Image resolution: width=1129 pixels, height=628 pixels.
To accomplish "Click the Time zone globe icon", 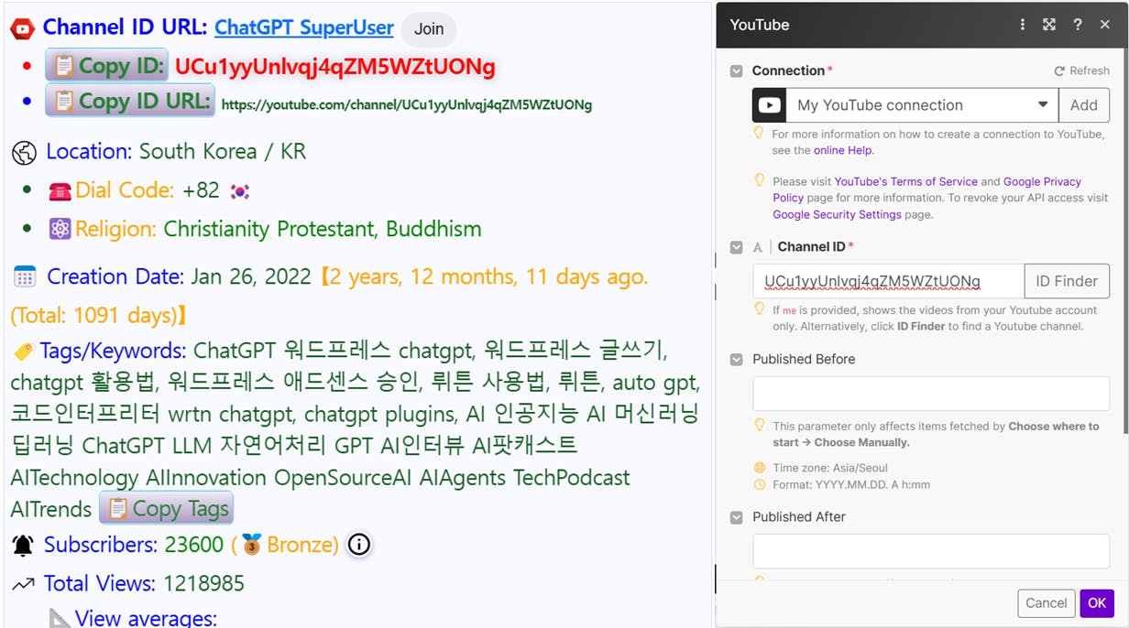I will pyautogui.click(x=759, y=467).
